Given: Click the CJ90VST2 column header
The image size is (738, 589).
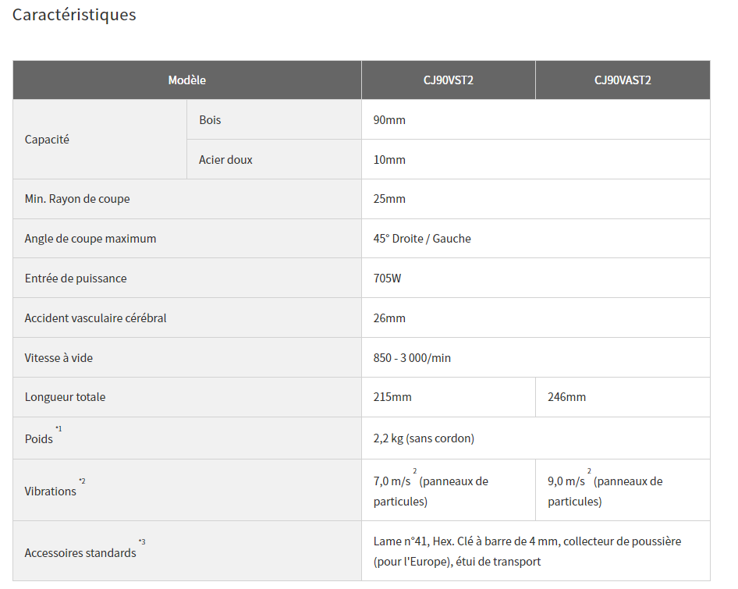Looking at the screenshot, I should (x=448, y=80).
